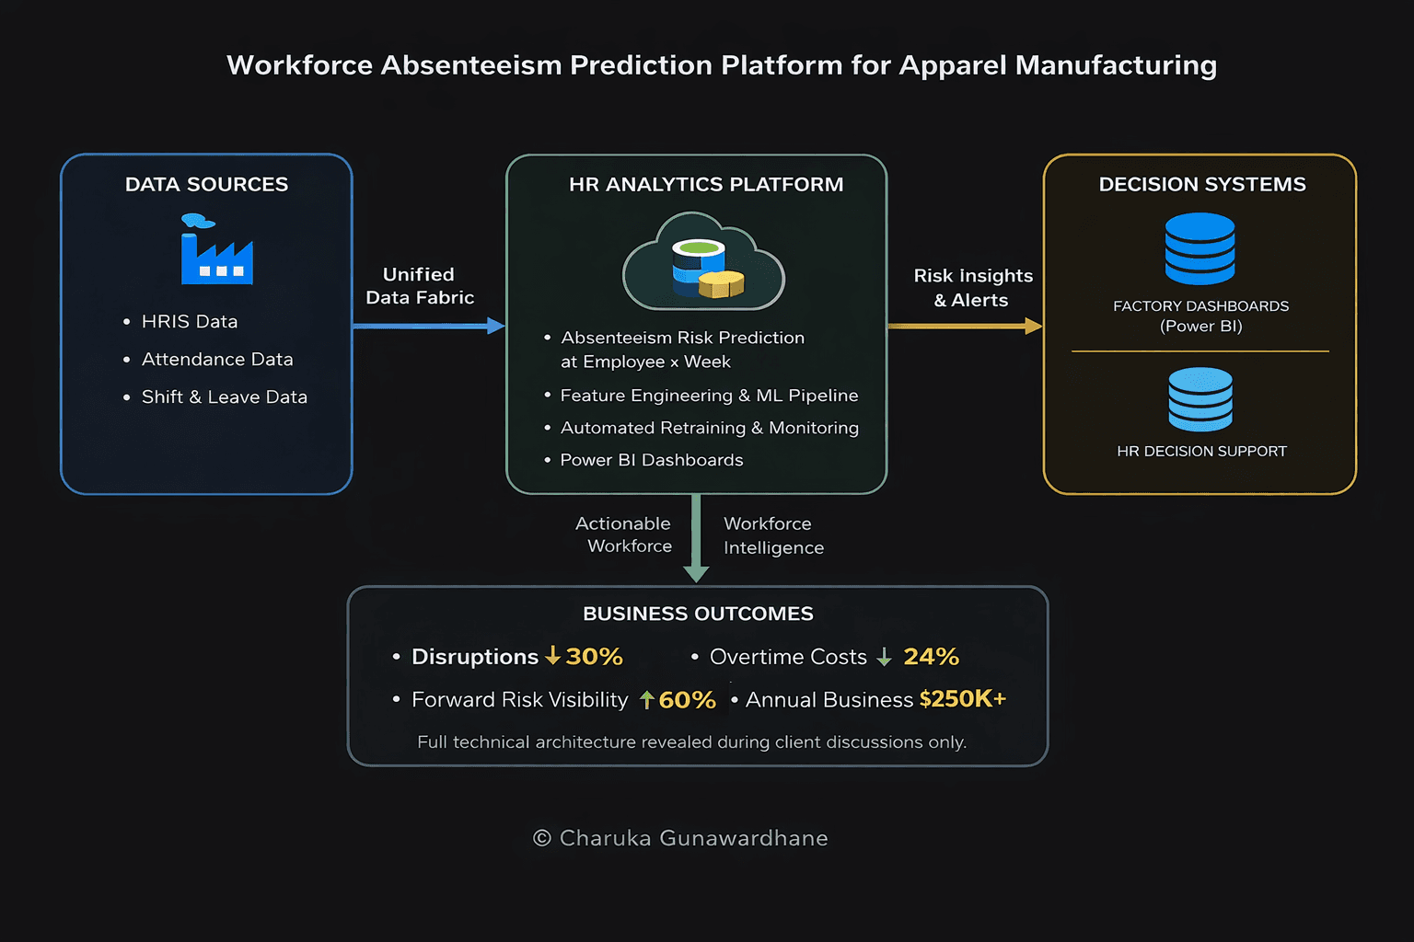Click the Overtime Costs outcome label
This screenshot has height=942, width=1414.
pos(788,657)
